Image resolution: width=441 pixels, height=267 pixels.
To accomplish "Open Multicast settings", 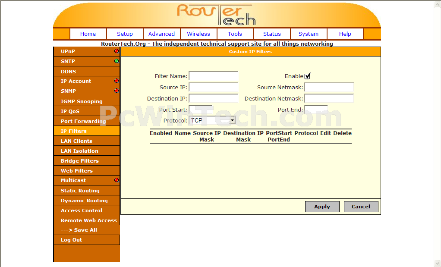I will (87, 180).
